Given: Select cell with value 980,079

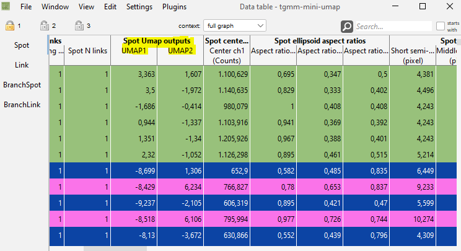Looking at the screenshot, I should coord(227,107).
